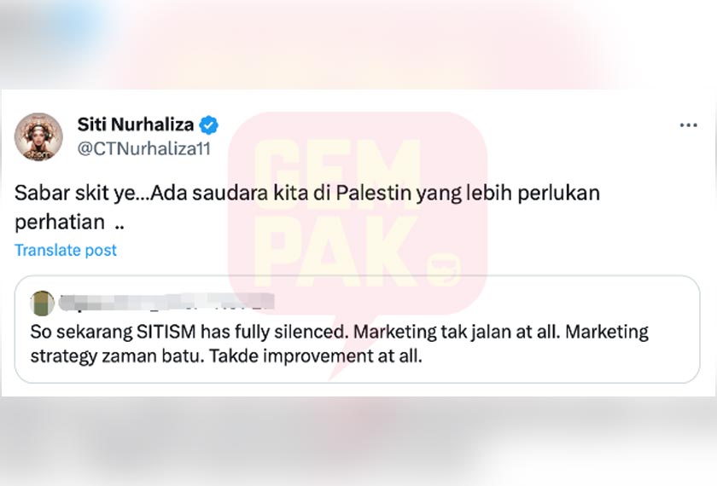Click "Takde improvement at all" sentence
717x486 pixels.
pyautogui.click(x=316, y=356)
